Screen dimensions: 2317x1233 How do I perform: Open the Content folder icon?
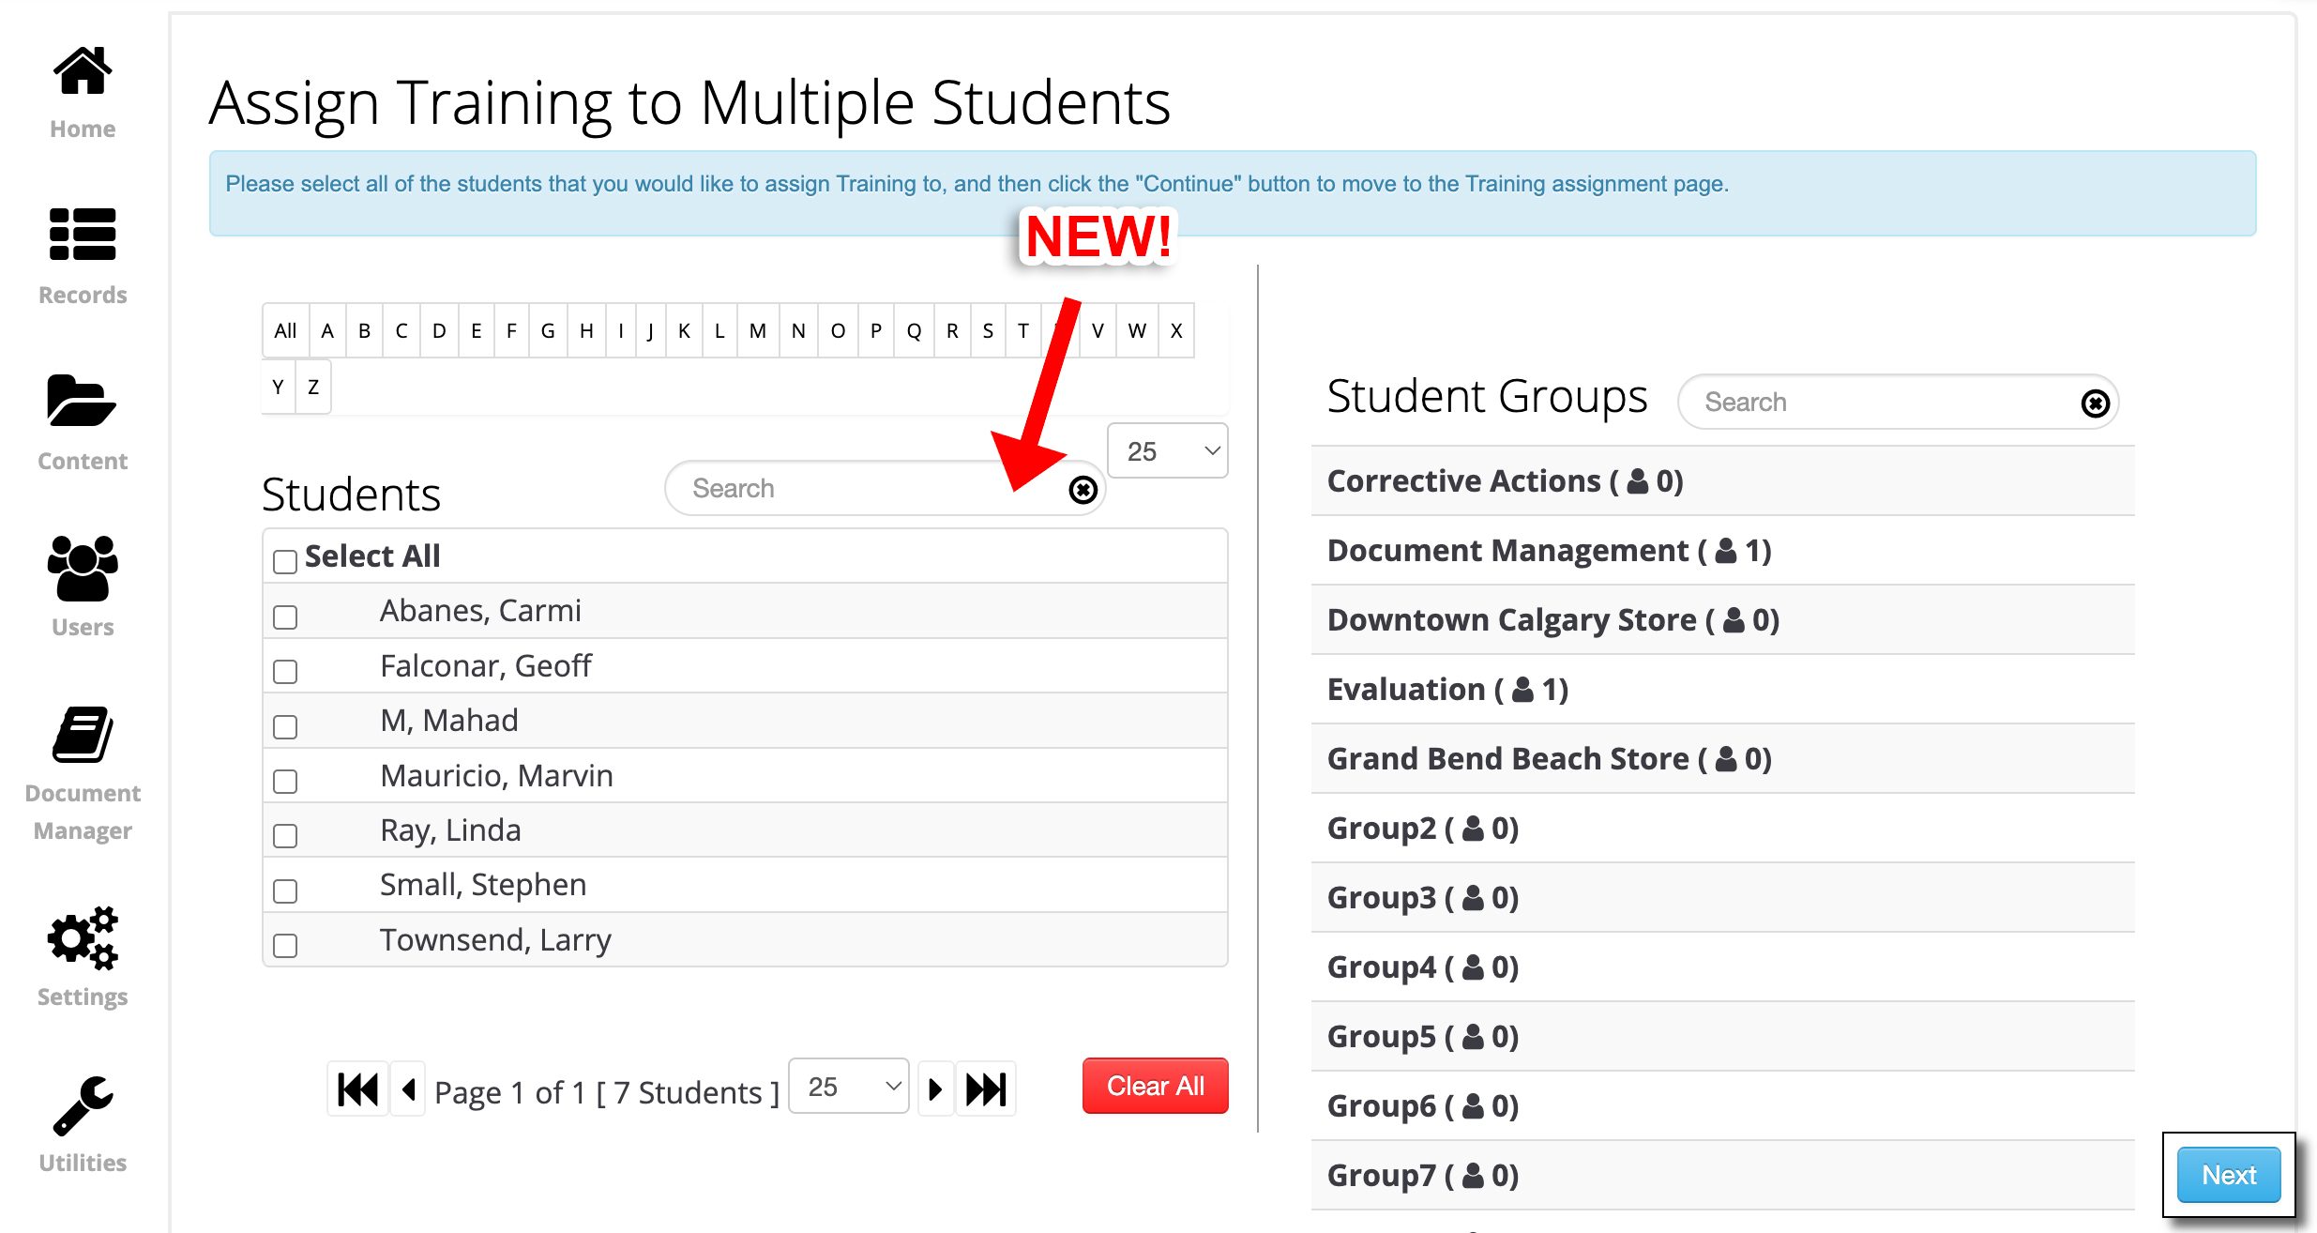[x=83, y=401]
